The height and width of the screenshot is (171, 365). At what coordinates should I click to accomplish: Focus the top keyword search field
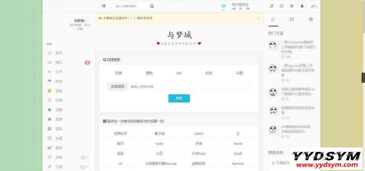[132, 6]
